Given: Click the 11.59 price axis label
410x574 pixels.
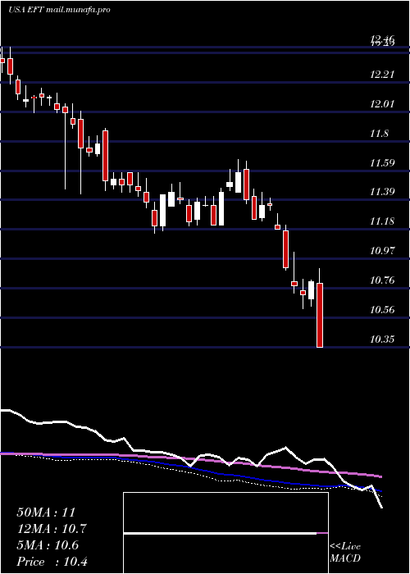Looking at the screenshot, I should coord(382,163).
